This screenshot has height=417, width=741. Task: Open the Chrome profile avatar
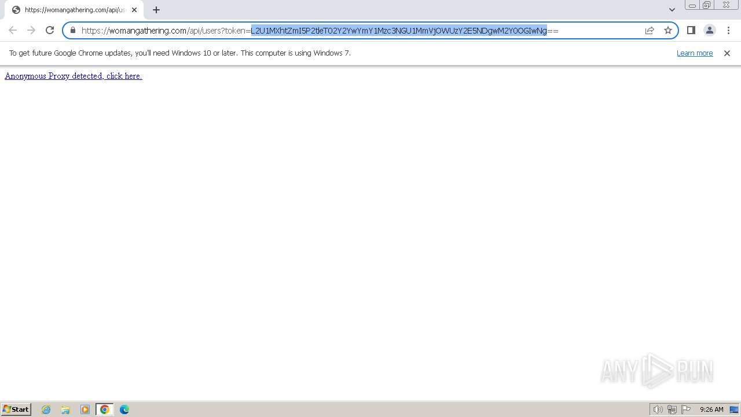[x=710, y=30]
